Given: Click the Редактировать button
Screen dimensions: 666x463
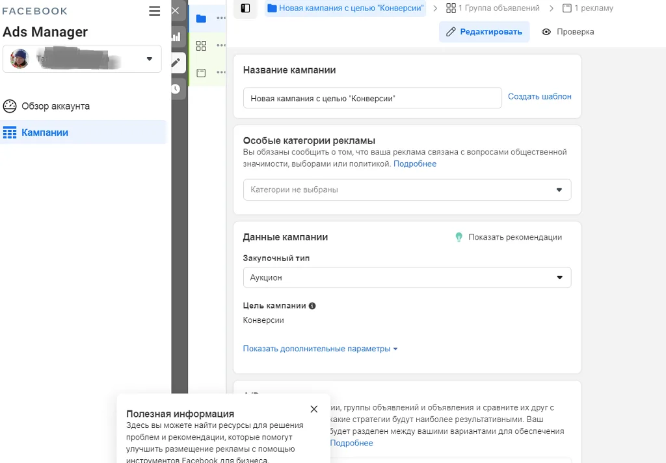Looking at the screenshot, I should (x=484, y=32).
